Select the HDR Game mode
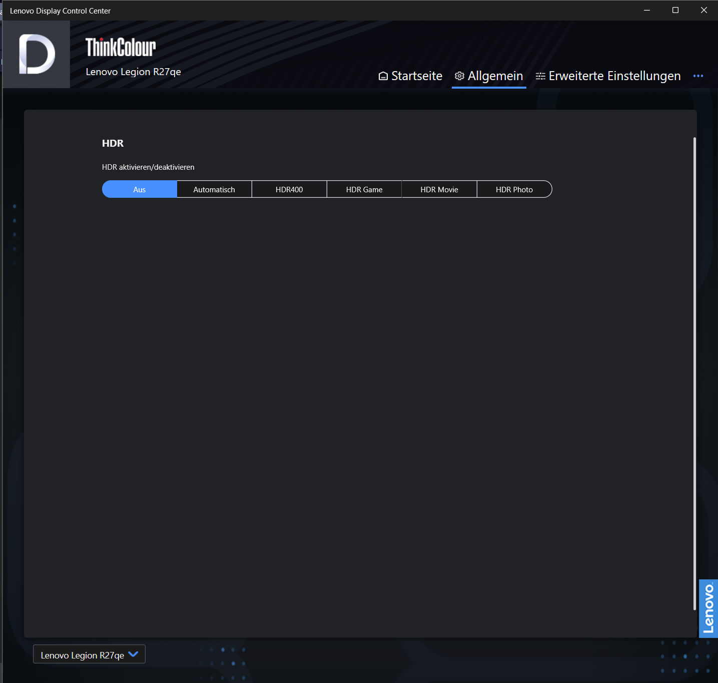Image resolution: width=718 pixels, height=683 pixels. (x=364, y=189)
